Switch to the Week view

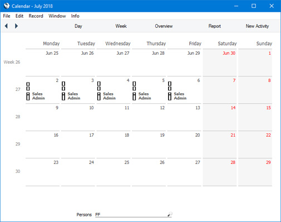pos(121,26)
